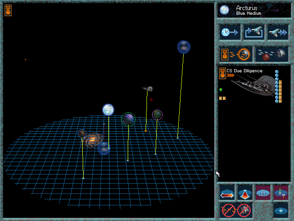
Task: Select the small blue-circled planet
Action: [x=82, y=134]
